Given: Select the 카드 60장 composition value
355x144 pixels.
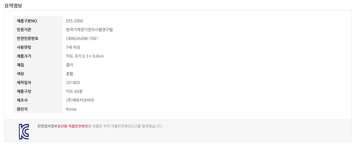Looking at the screenshot, I should tap(74, 91).
